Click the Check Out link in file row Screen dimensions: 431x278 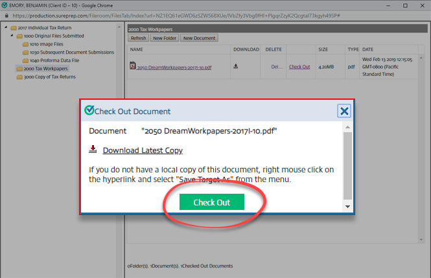point(299,67)
